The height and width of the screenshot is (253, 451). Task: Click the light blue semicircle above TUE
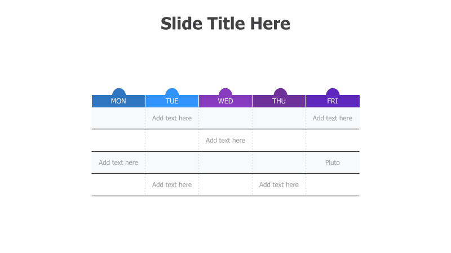click(172, 92)
